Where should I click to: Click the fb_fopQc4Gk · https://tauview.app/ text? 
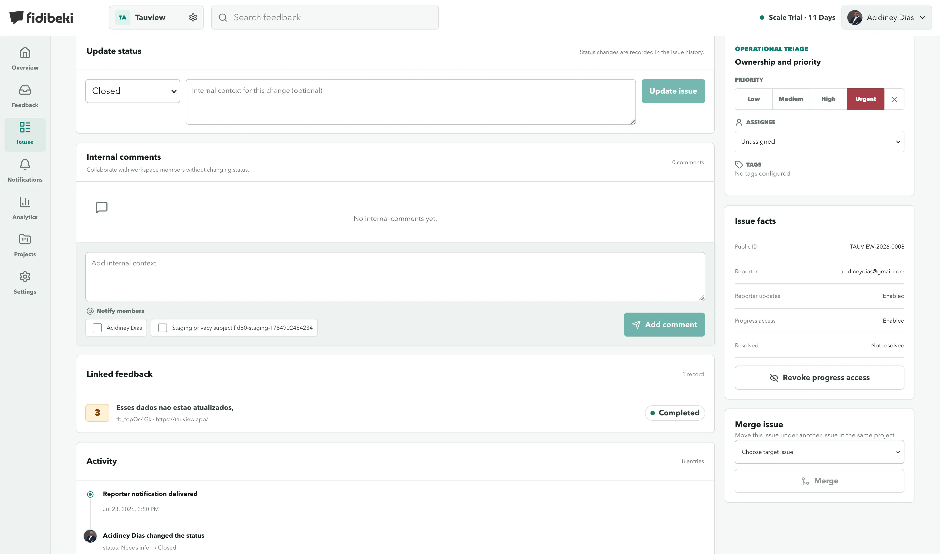162,419
